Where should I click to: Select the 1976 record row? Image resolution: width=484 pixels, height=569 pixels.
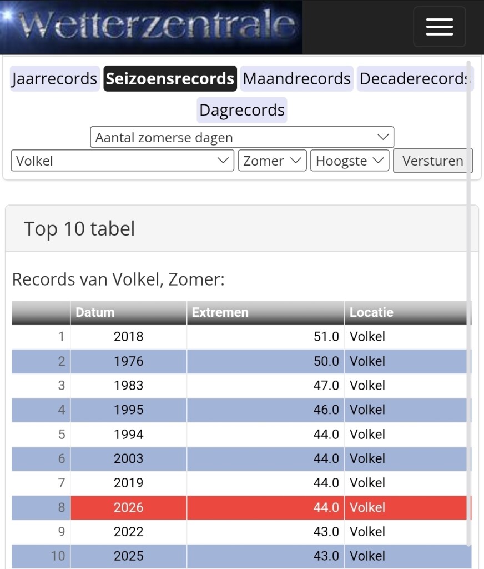[241, 361]
